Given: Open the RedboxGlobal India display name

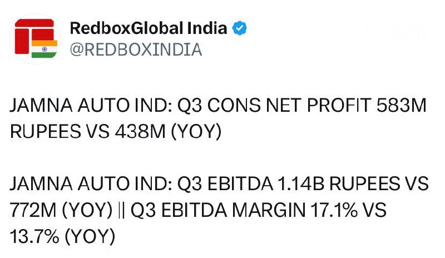Looking at the screenshot, I should (x=149, y=28).
